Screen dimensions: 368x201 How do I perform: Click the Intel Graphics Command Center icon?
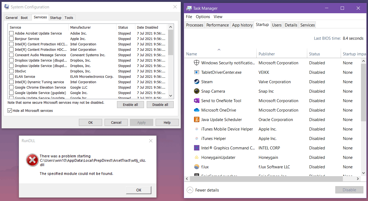[197, 148]
